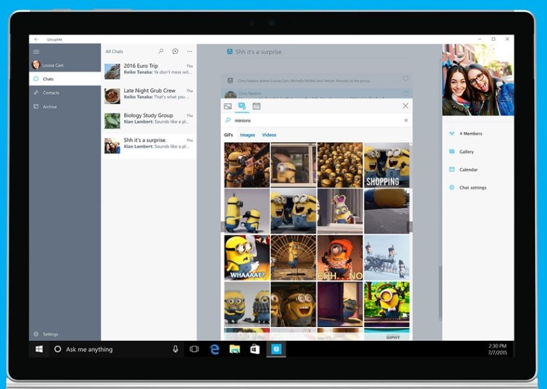This screenshot has height=389, width=547.
Task: Search chats with the magnifier icon
Action: (161, 51)
